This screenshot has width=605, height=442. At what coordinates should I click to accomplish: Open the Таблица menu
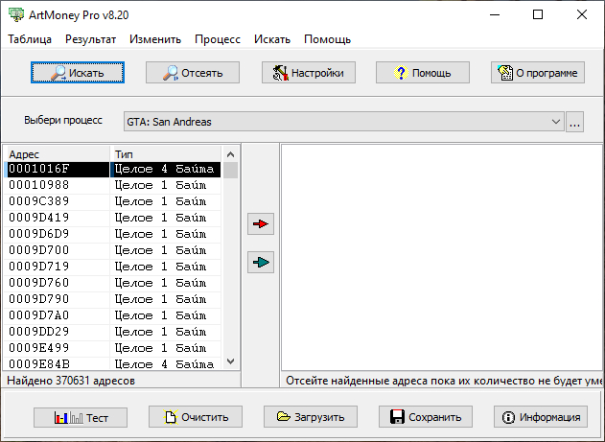click(x=30, y=39)
